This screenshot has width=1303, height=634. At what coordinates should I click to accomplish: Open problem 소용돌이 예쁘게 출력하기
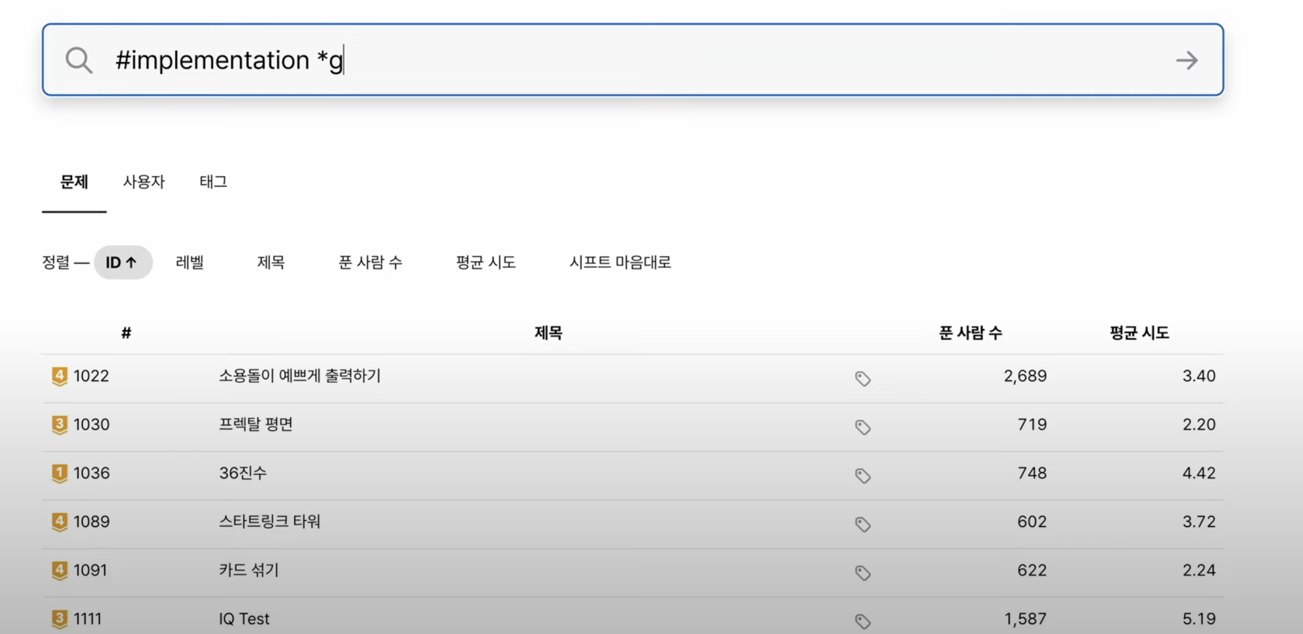300,376
